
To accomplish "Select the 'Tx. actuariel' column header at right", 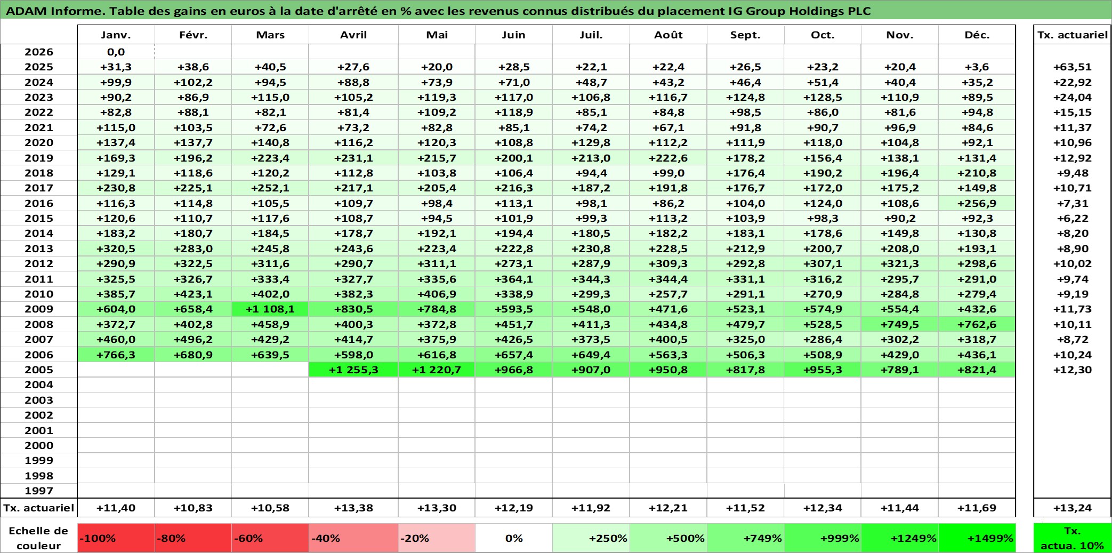I will tap(1073, 35).
